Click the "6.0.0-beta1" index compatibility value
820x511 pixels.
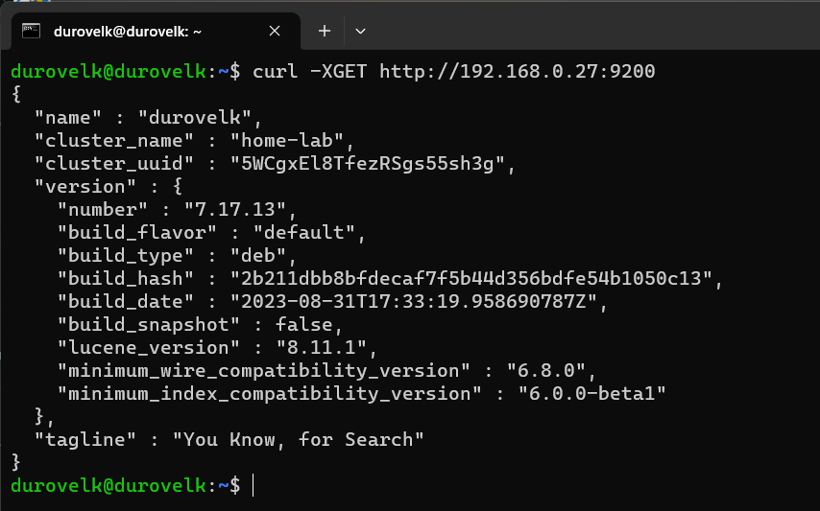[591, 393]
